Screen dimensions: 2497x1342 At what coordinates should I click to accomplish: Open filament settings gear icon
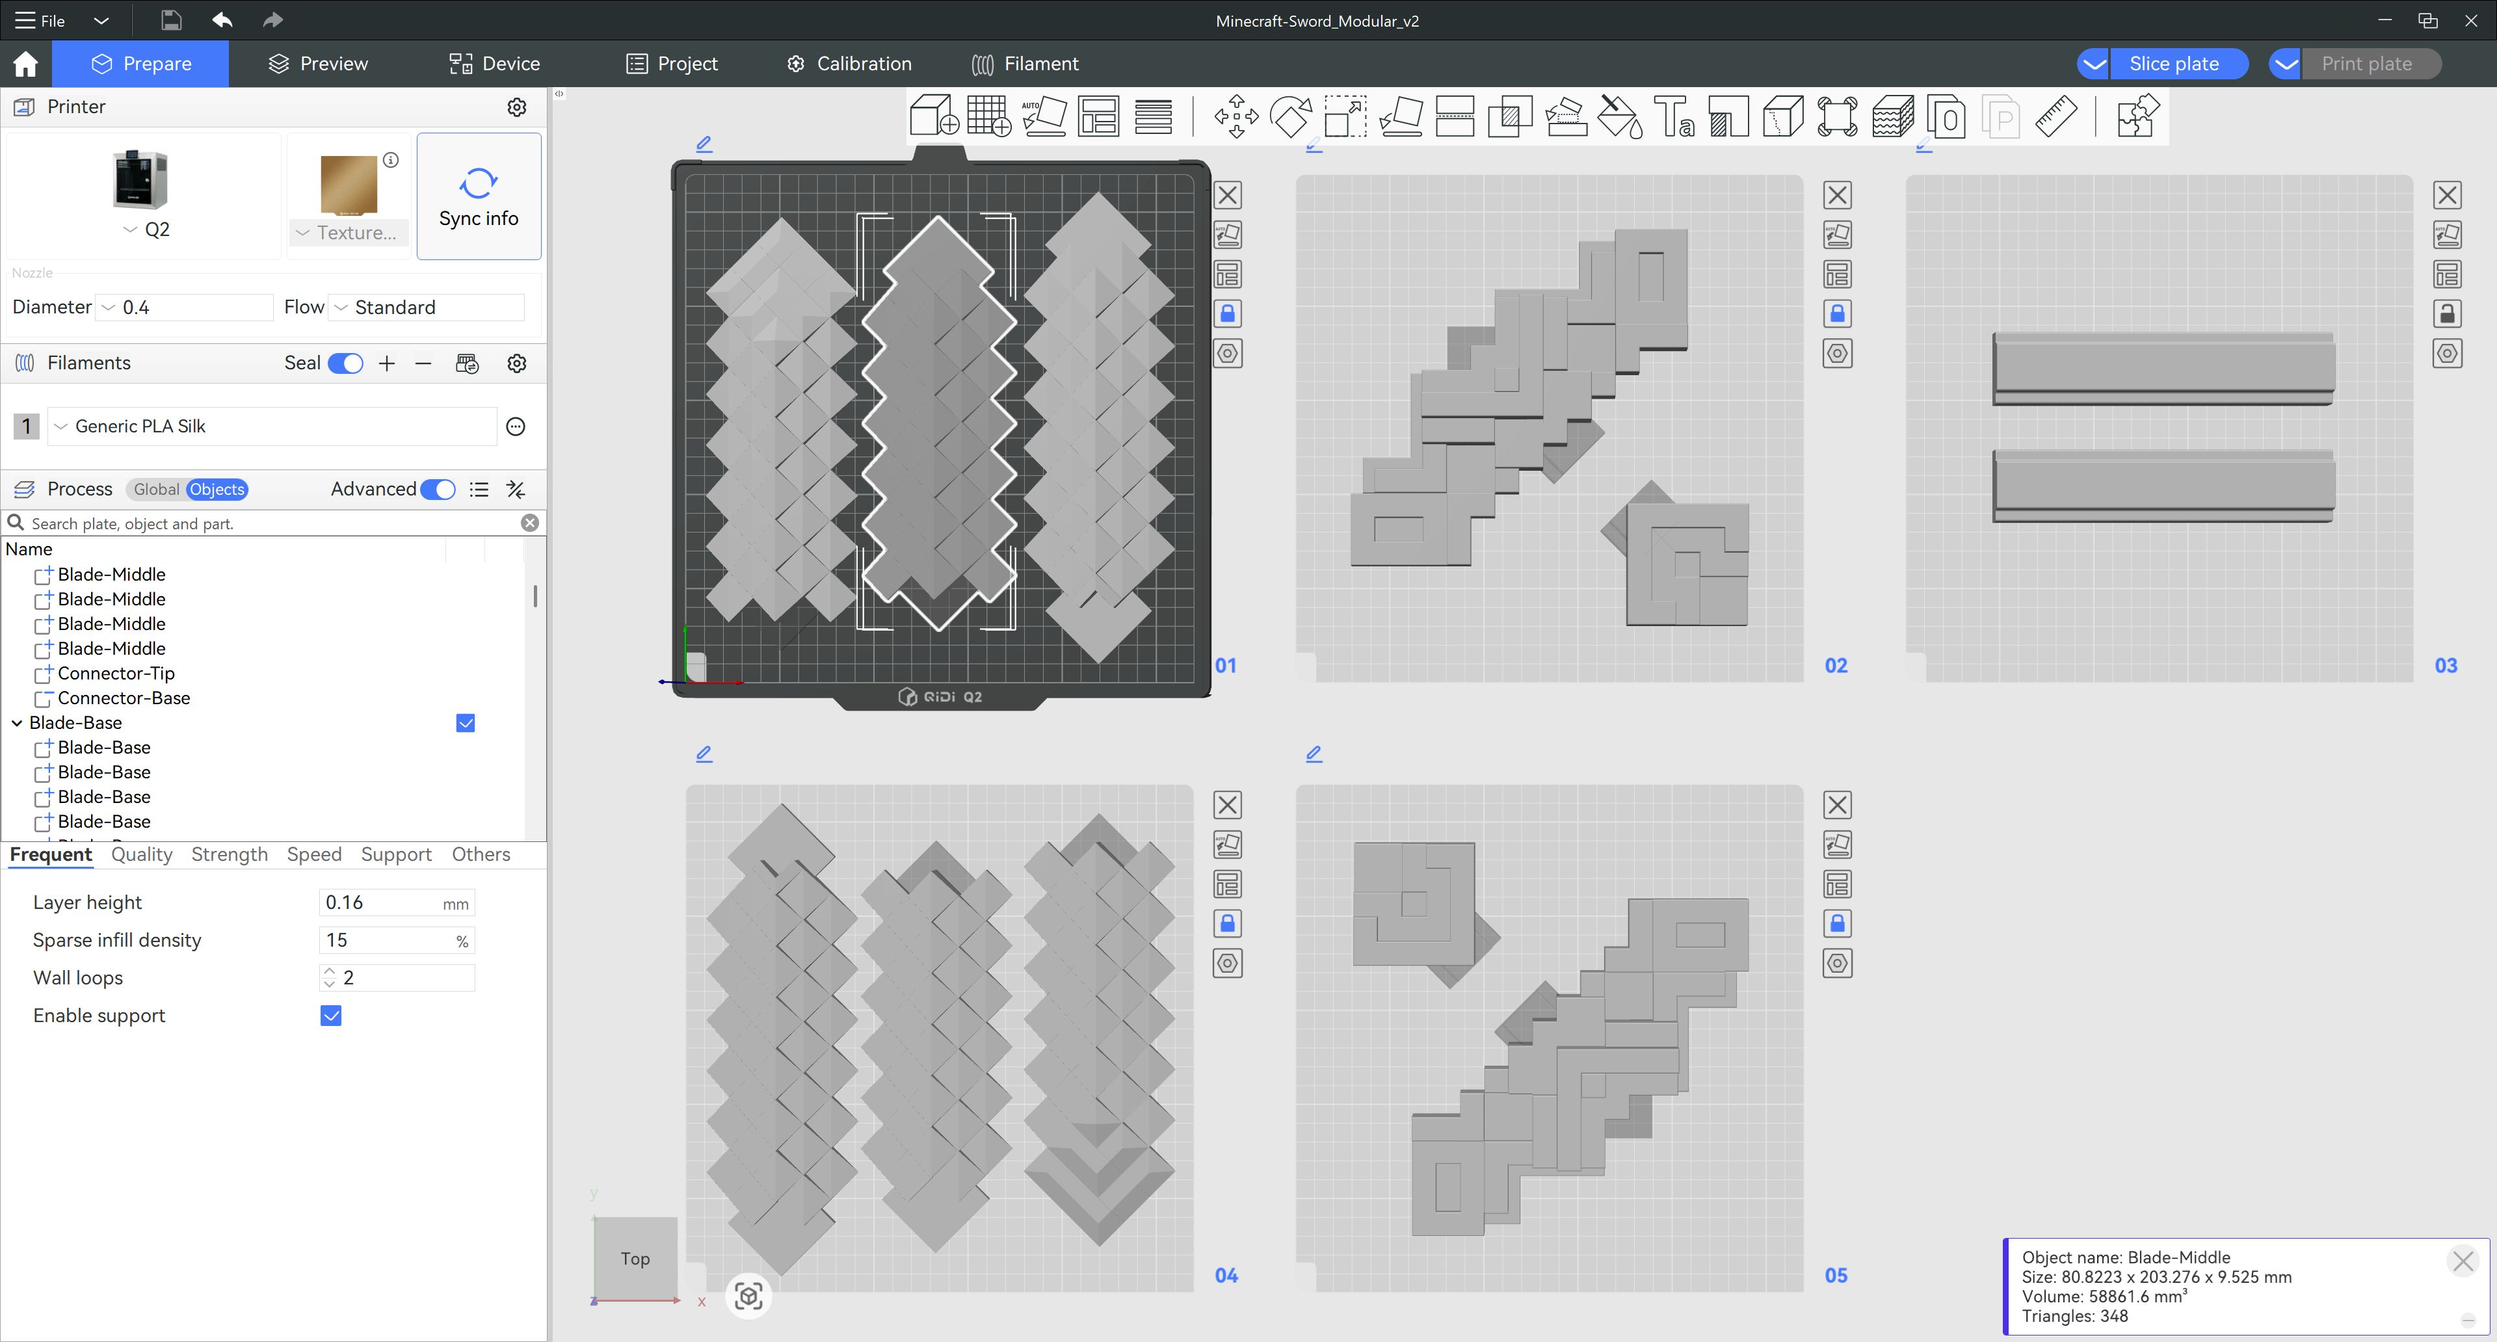click(517, 363)
